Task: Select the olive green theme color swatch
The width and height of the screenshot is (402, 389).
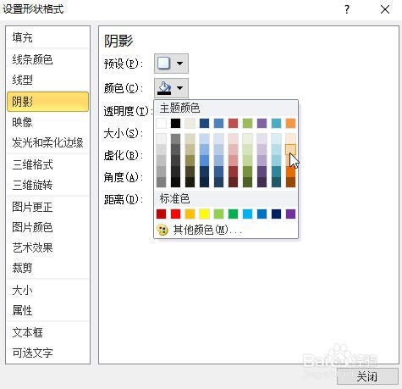Action: coord(247,124)
